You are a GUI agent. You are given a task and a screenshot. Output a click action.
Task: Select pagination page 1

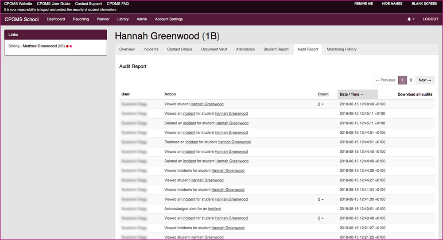coord(402,80)
